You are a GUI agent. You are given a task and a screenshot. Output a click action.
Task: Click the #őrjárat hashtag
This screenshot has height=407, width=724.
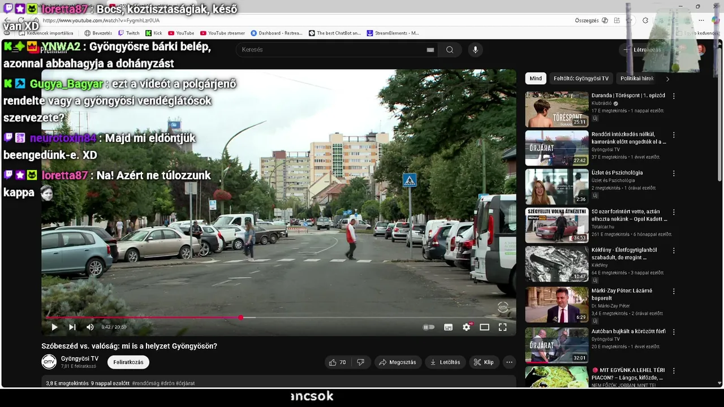pyautogui.click(x=186, y=383)
